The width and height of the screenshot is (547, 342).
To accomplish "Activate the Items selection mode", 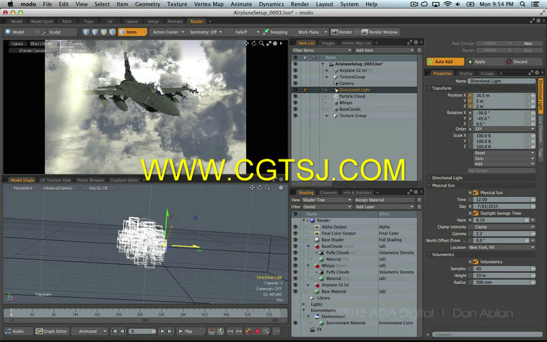I will pyautogui.click(x=133, y=32).
